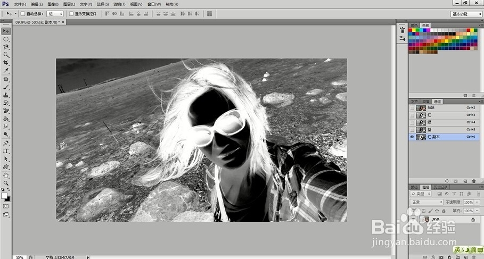Pick the yellow swatch in Swatches panel
484x259 pixels.
coord(414,30)
